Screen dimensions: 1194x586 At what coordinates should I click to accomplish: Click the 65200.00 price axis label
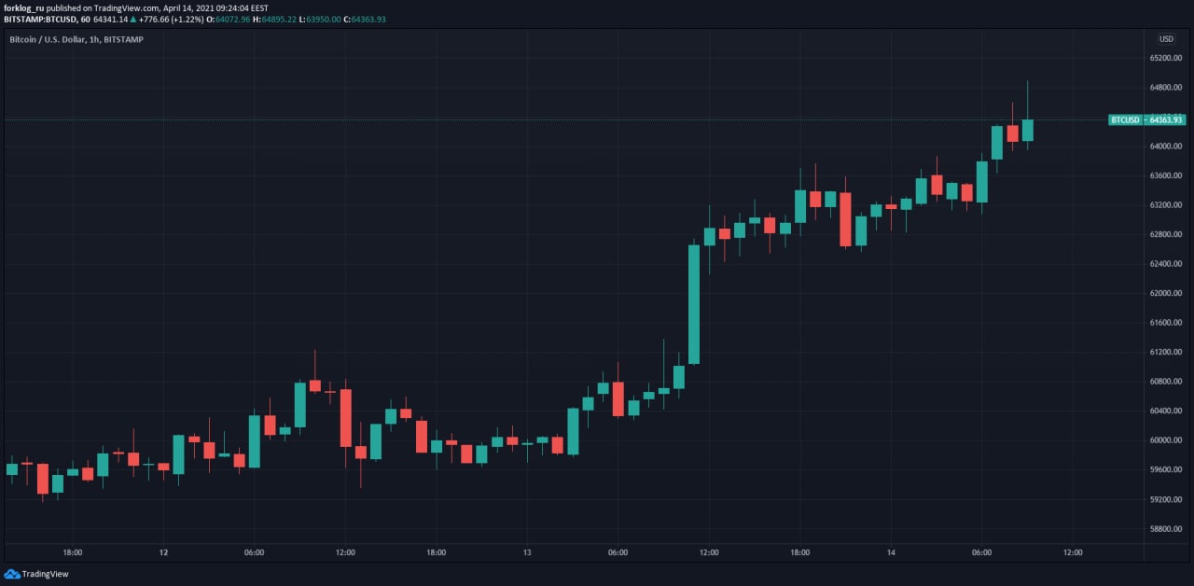pyautogui.click(x=1166, y=58)
